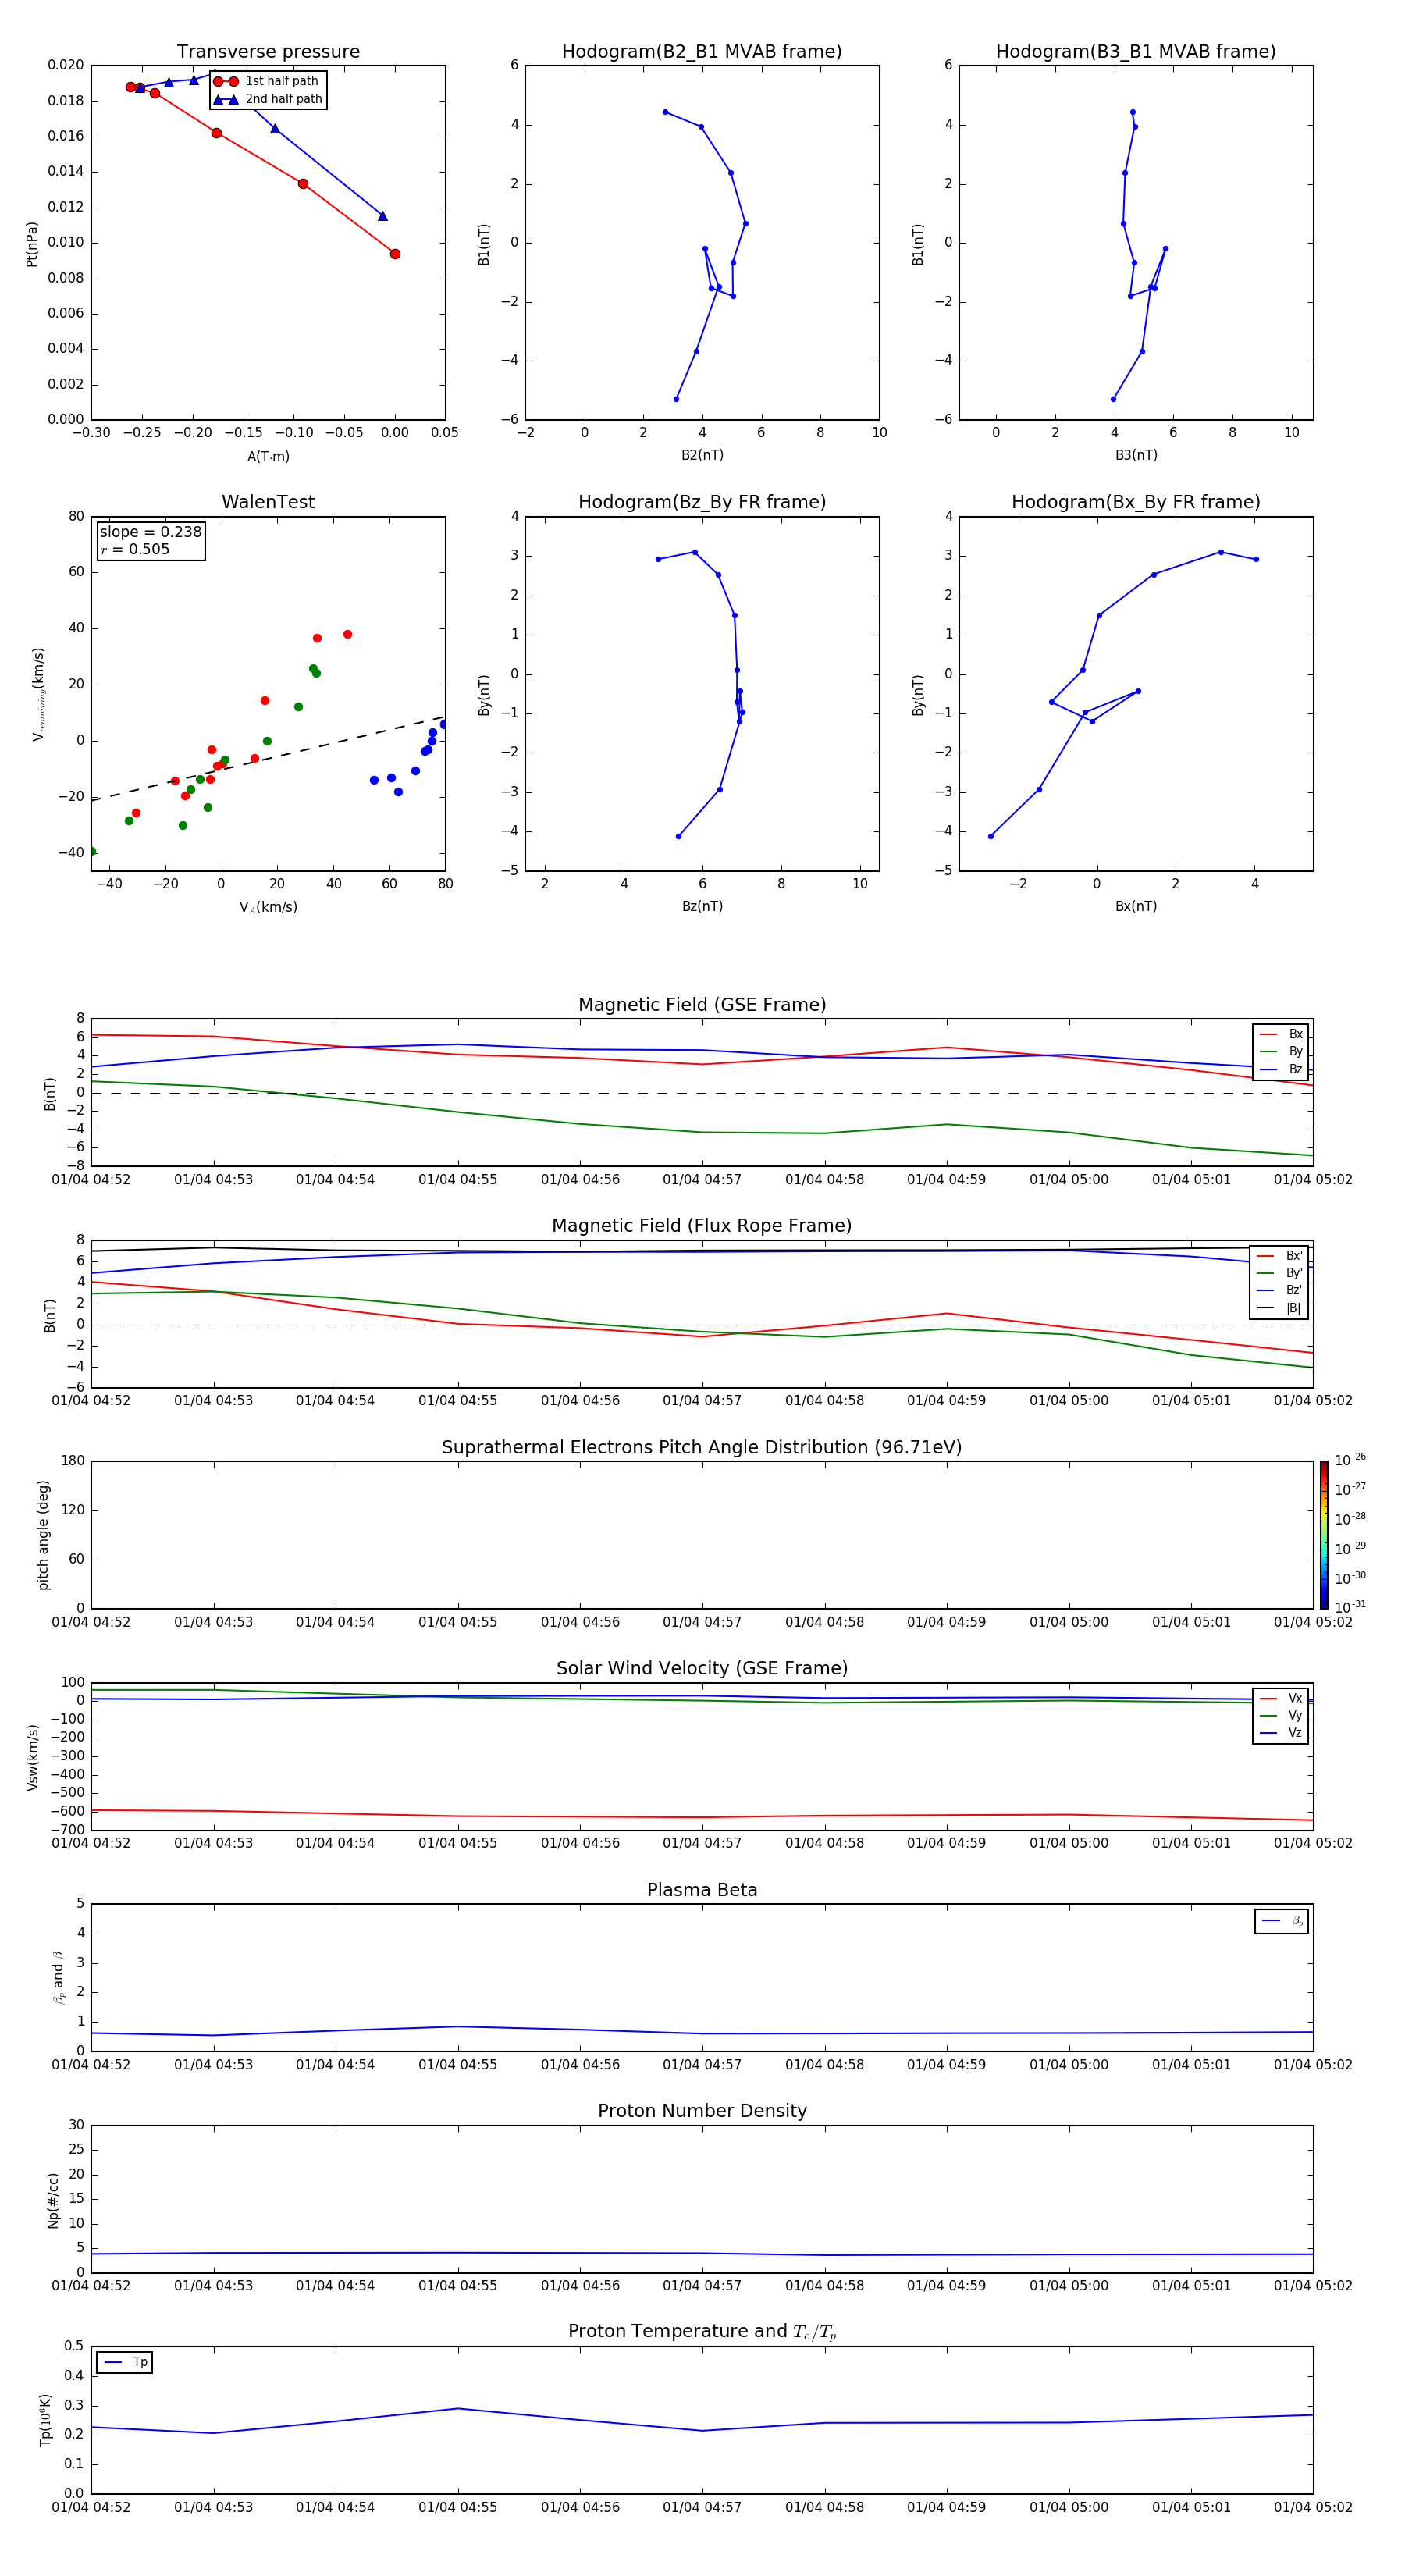
Task: Click the "Hodogram(B3_B1 MVAB frame)" title
Action: (1136, 52)
